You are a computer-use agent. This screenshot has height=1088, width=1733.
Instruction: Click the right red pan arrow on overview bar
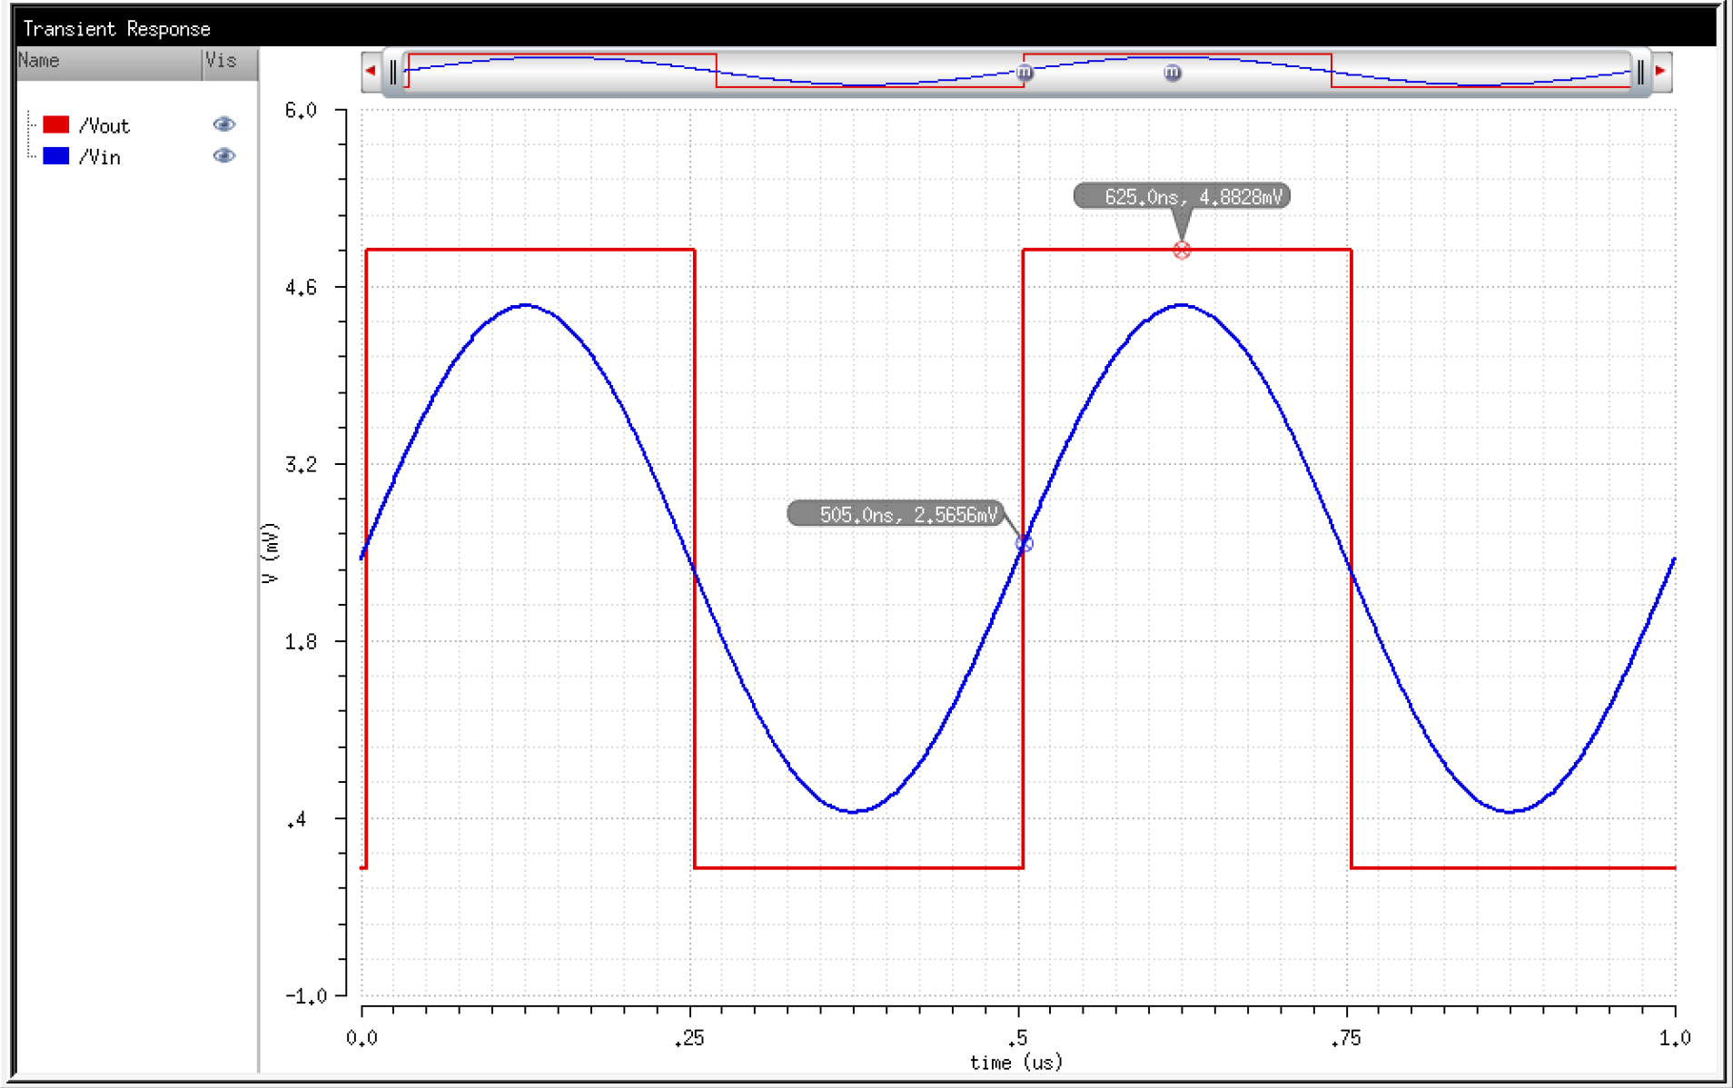(x=1659, y=68)
